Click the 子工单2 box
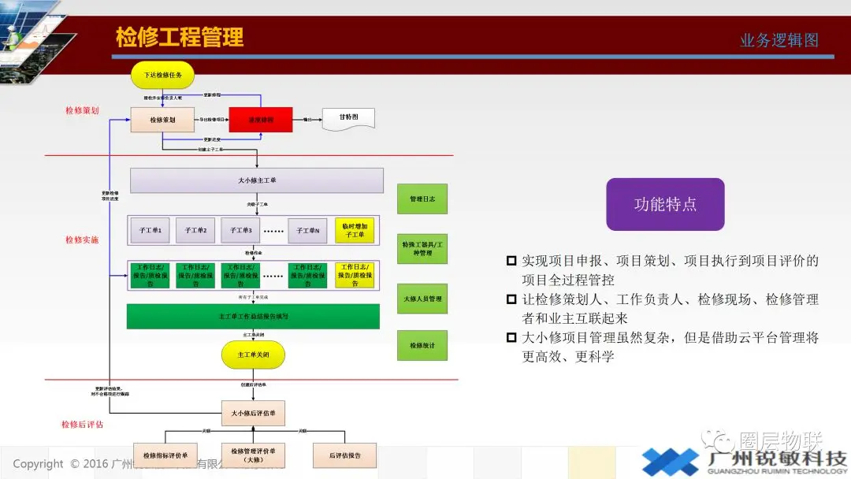Image resolution: width=851 pixels, height=479 pixels. [x=195, y=231]
